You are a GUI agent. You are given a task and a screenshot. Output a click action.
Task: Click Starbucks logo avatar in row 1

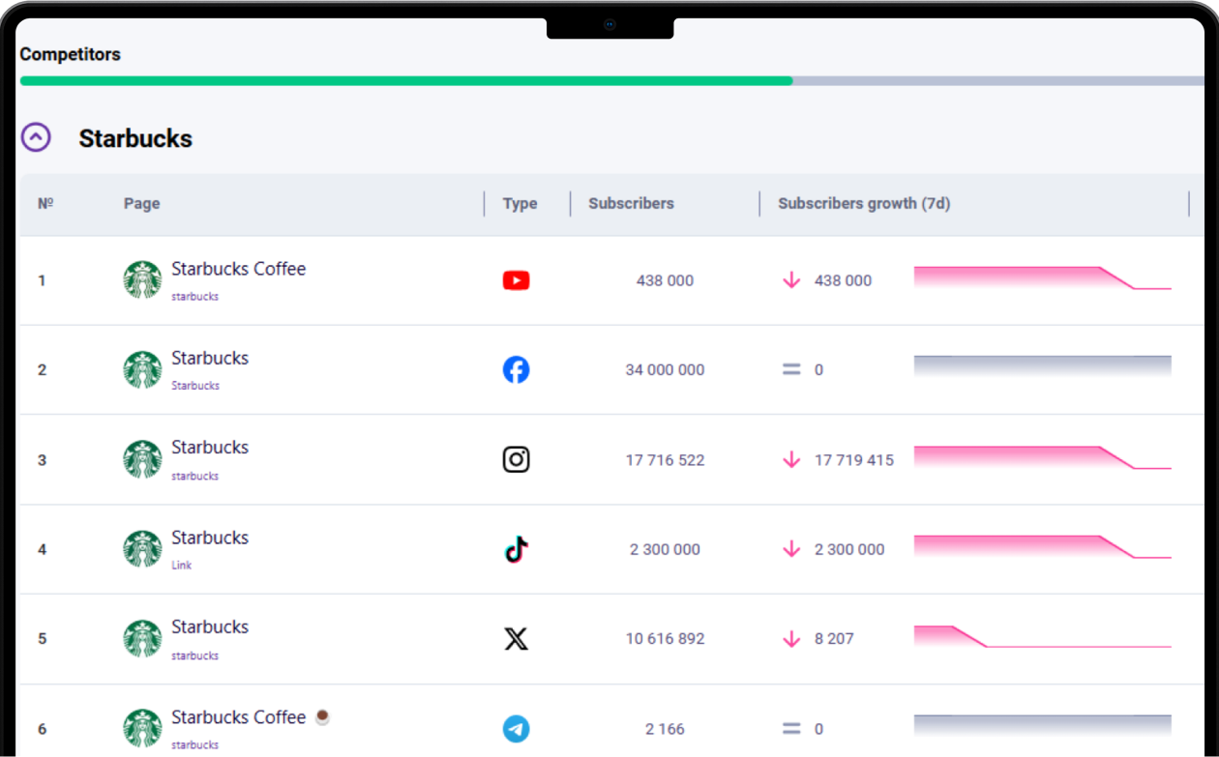pos(142,280)
